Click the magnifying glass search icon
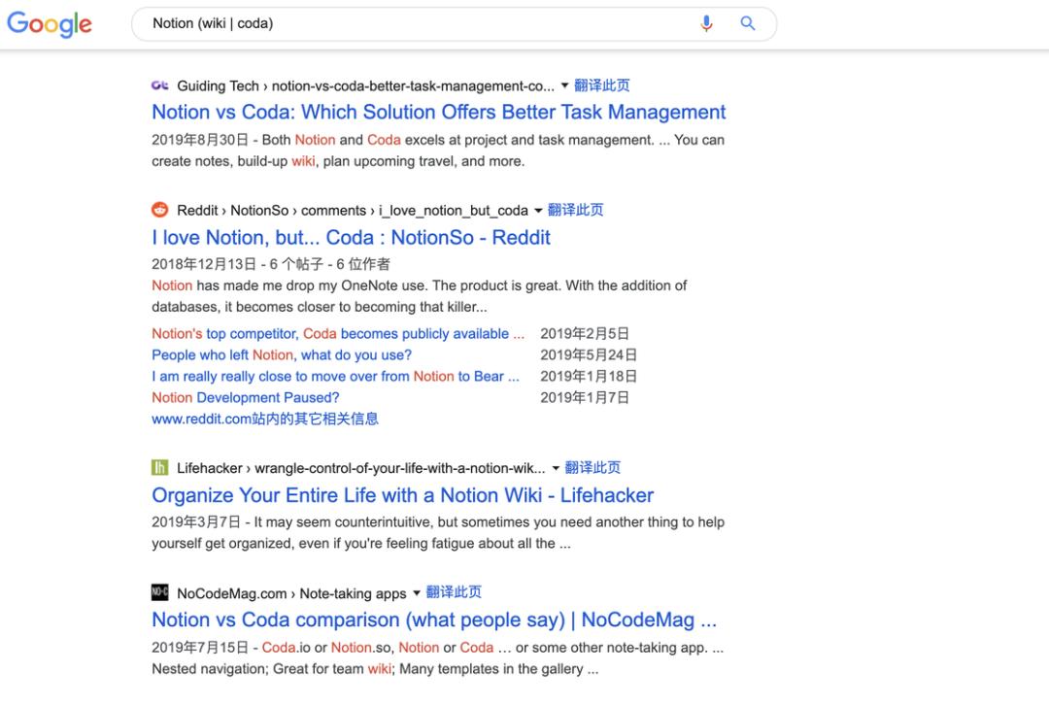Viewport: 1049px width, 705px height. (748, 24)
